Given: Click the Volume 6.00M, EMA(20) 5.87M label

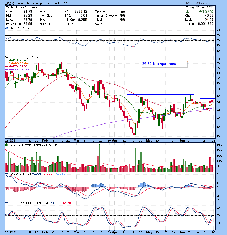Looking at the screenshot, I should (x=33, y=144).
